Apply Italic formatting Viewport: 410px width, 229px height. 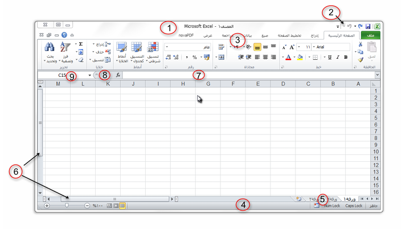coord(337,57)
